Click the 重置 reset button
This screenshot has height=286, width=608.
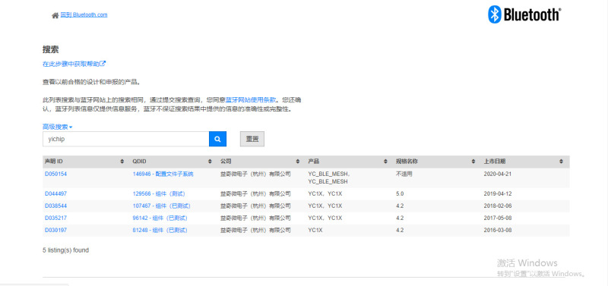pos(252,139)
